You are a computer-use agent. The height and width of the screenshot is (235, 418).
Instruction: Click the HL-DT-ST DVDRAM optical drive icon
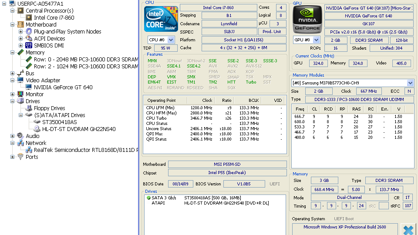[x=37, y=129]
